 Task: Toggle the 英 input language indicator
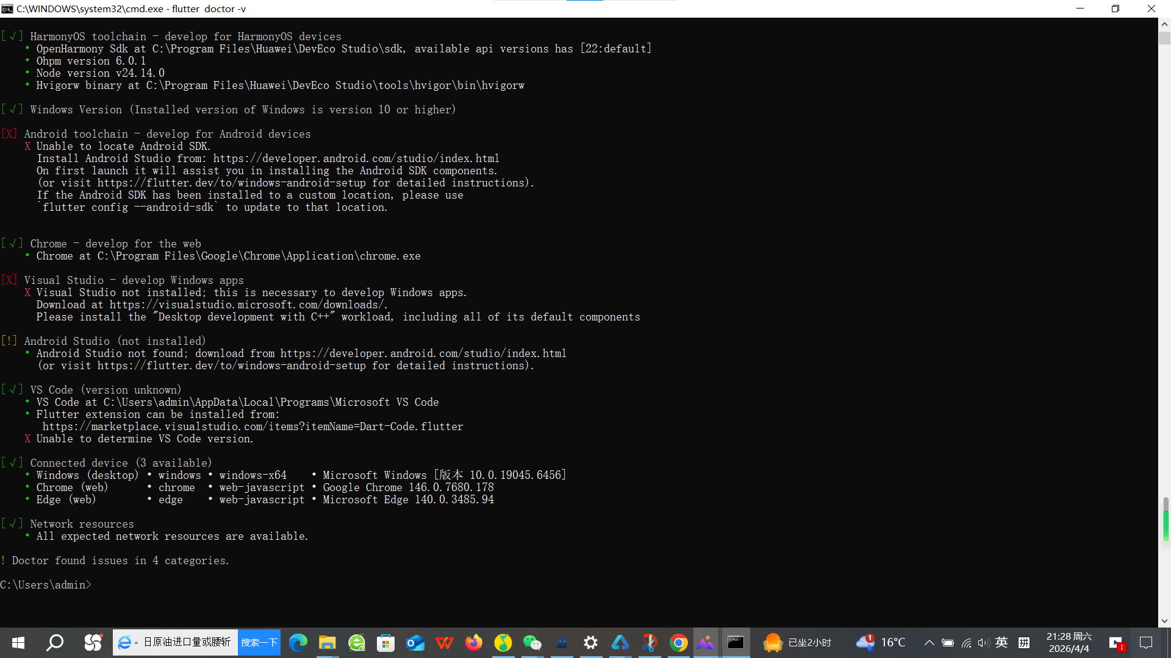[x=1001, y=643]
